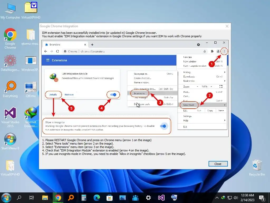Open the volume control in system tray

[236, 198]
